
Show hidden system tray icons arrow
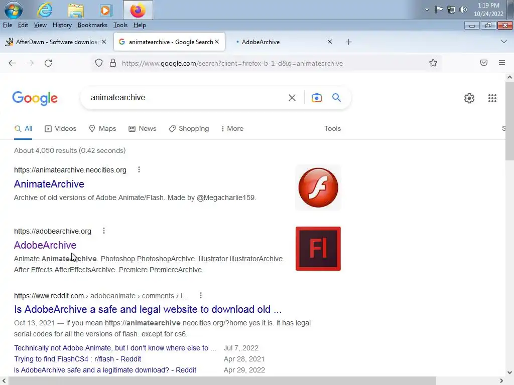pyautogui.click(x=427, y=10)
